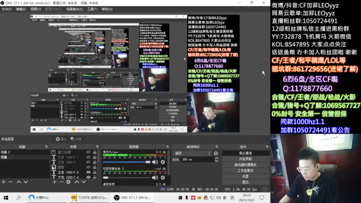
Task: Open source 滤镜 filters button
Action: coord(76,139)
